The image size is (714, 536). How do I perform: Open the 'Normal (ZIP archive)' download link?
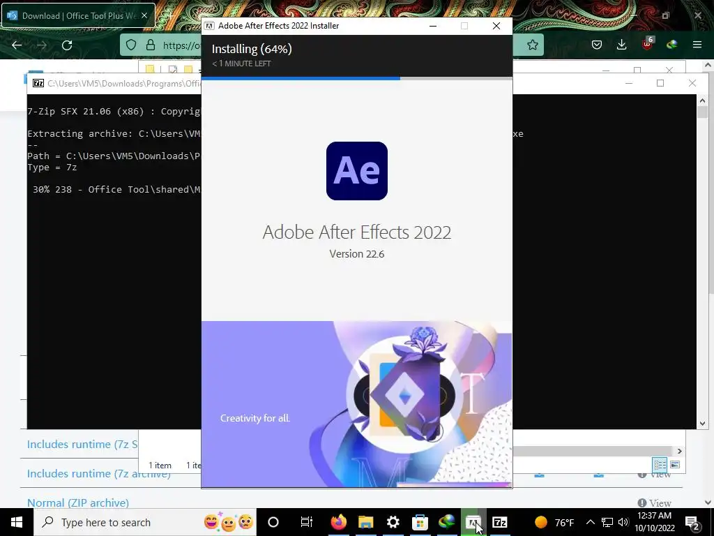pos(78,502)
